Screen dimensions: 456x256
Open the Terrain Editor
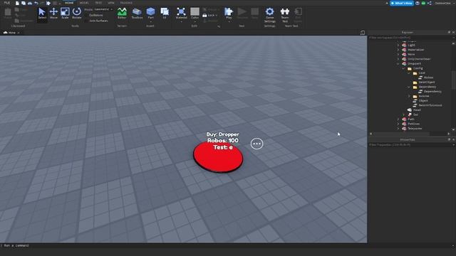122,14
